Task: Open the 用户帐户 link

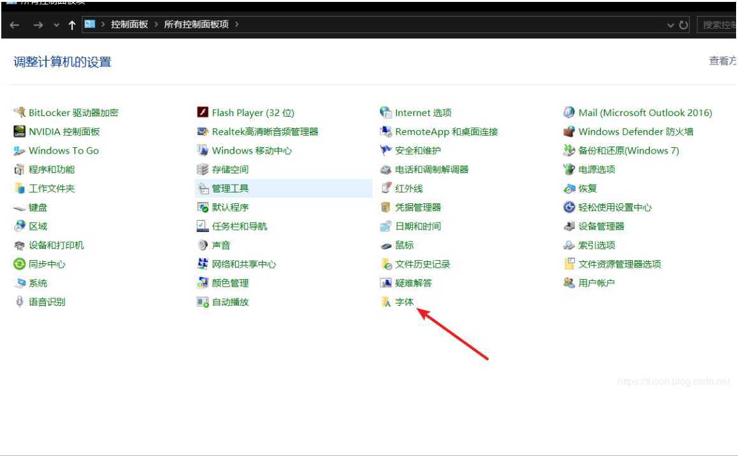Action: coord(597,284)
